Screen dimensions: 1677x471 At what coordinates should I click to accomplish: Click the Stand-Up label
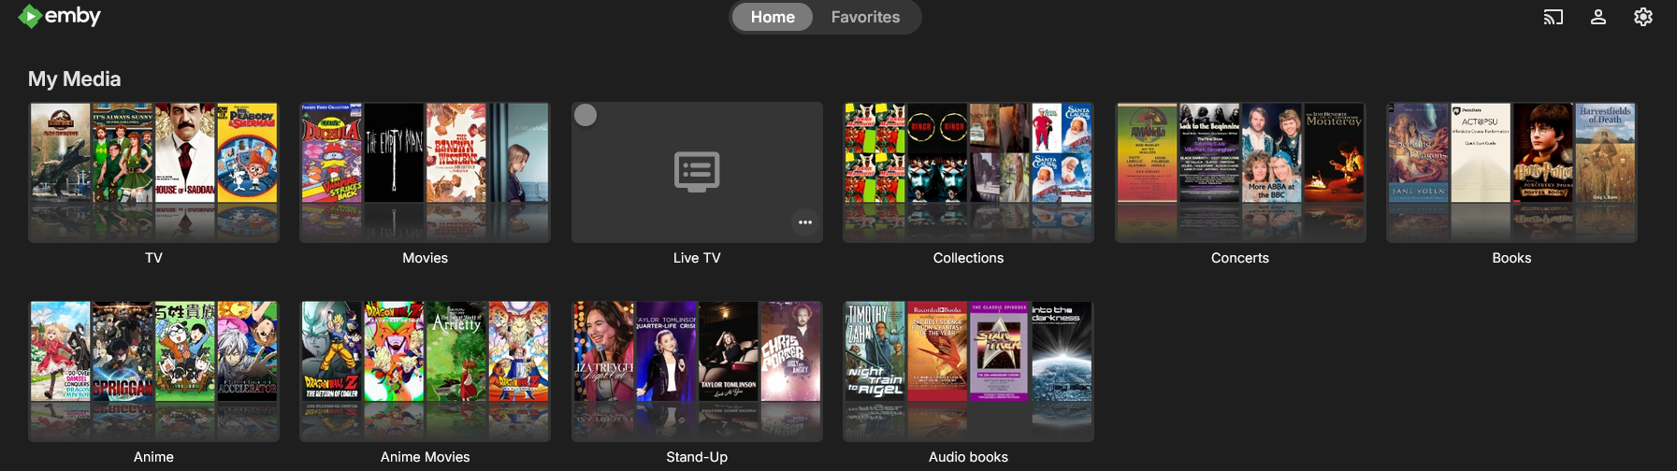(x=697, y=457)
